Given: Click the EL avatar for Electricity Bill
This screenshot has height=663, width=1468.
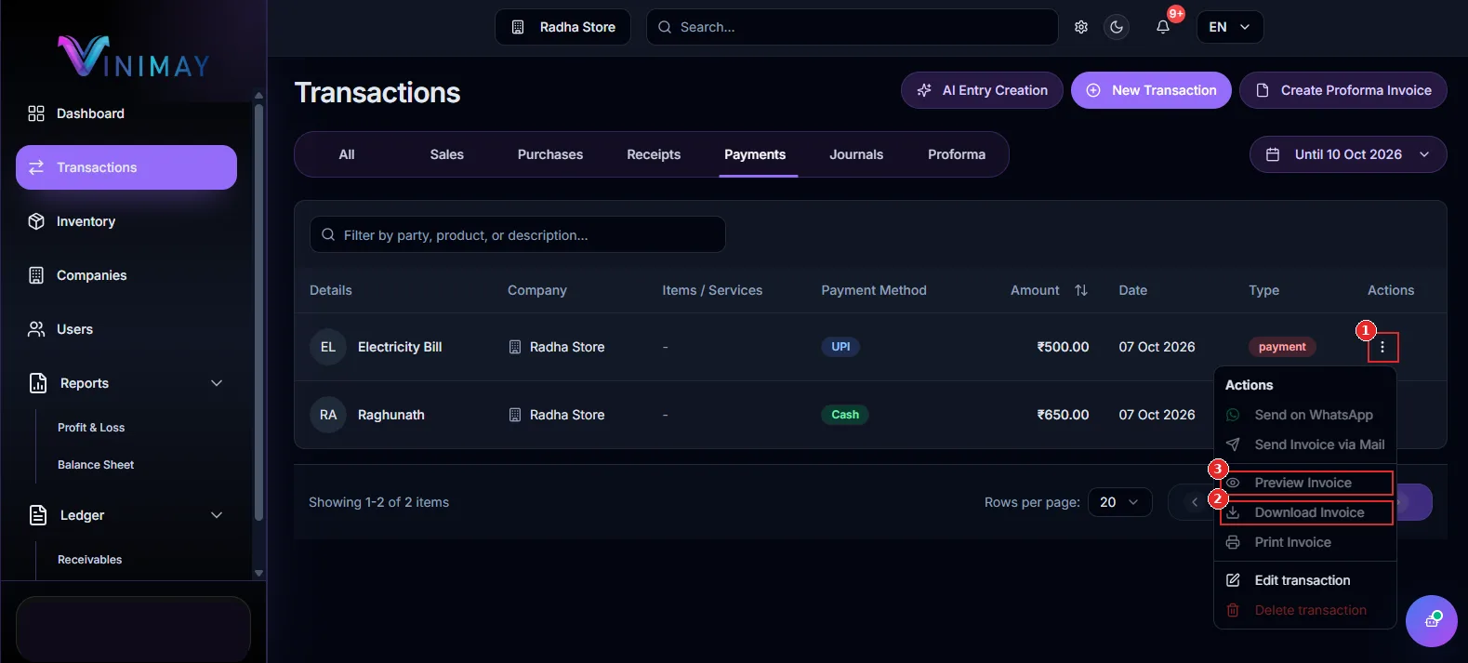Looking at the screenshot, I should pos(328,347).
